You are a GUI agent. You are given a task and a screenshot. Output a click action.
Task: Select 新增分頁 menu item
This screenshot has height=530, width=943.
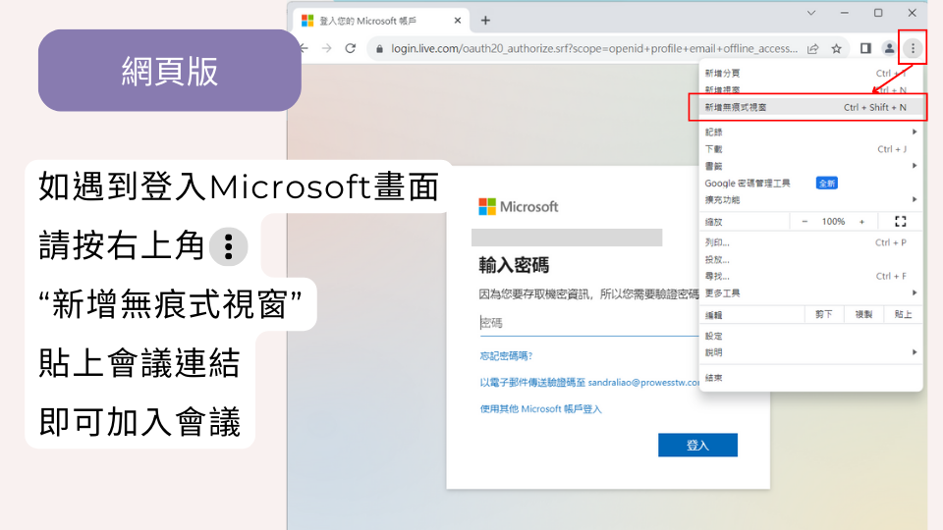tap(810, 74)
